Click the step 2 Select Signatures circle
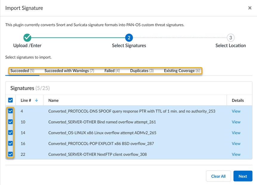The image size is (257, 185). coord(129,38)
